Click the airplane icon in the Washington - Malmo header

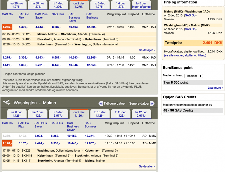click(7, 103)
